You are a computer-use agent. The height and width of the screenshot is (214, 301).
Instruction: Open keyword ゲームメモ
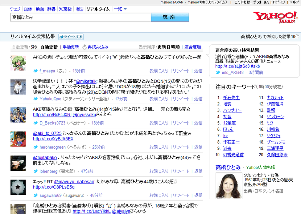276,142
